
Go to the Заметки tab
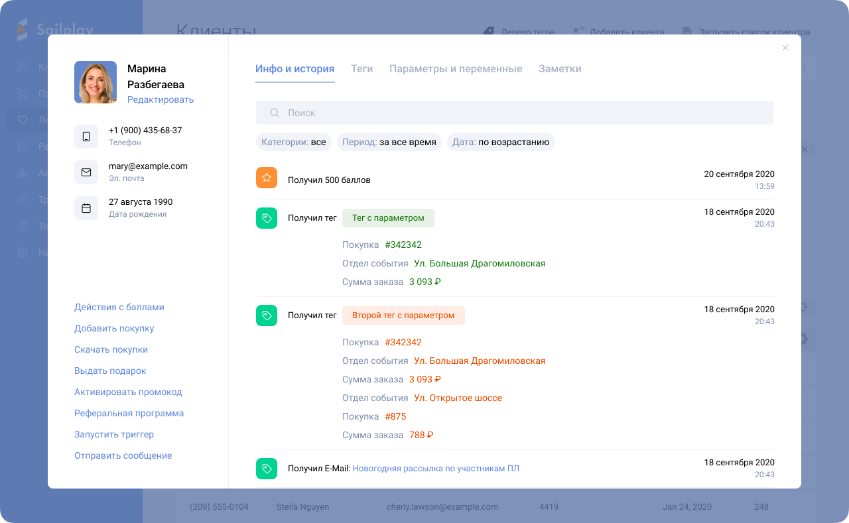pos(560,69)
